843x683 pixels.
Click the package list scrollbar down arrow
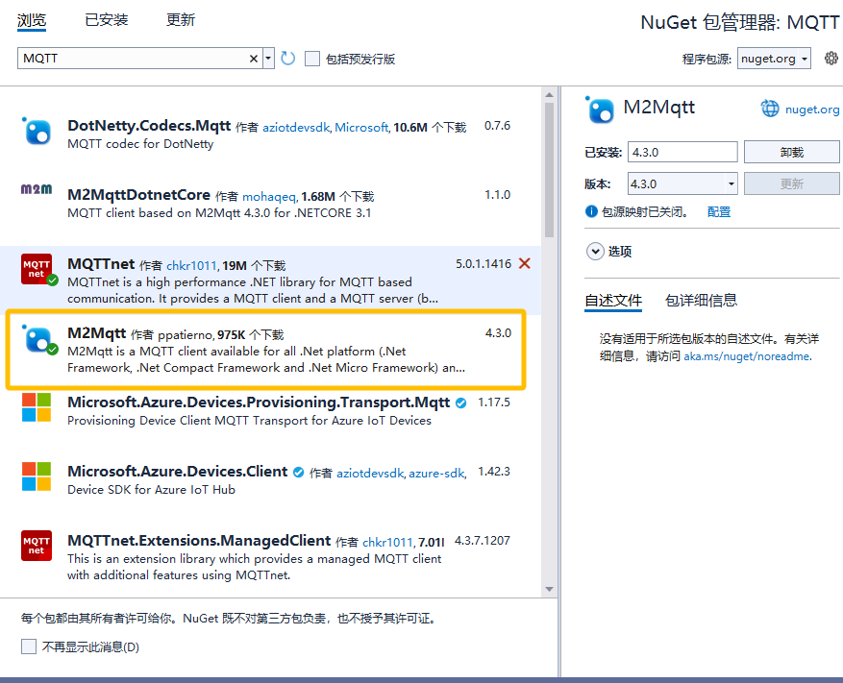[549, 589]
